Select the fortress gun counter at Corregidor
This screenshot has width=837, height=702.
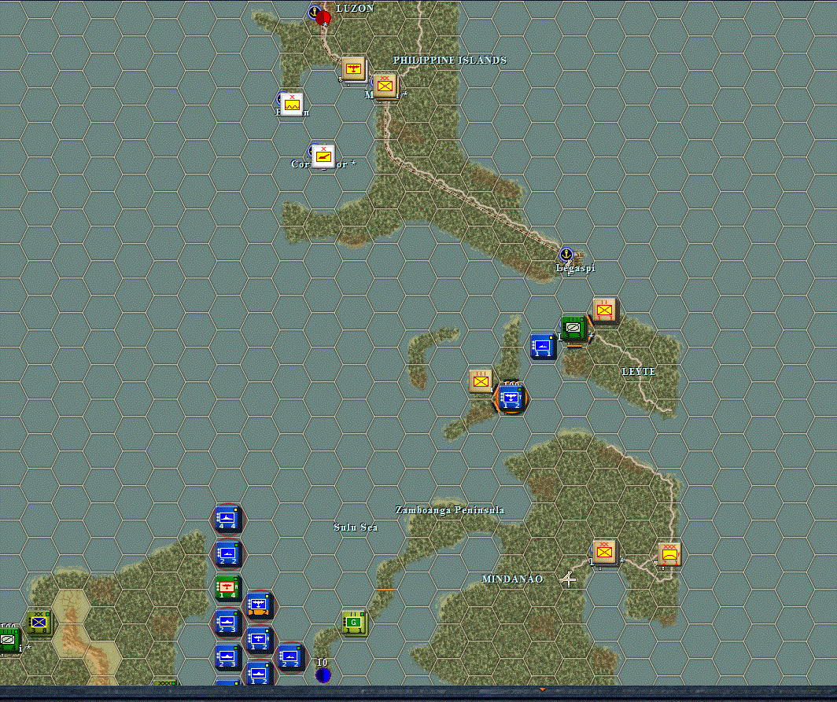(x=323, y=156)
